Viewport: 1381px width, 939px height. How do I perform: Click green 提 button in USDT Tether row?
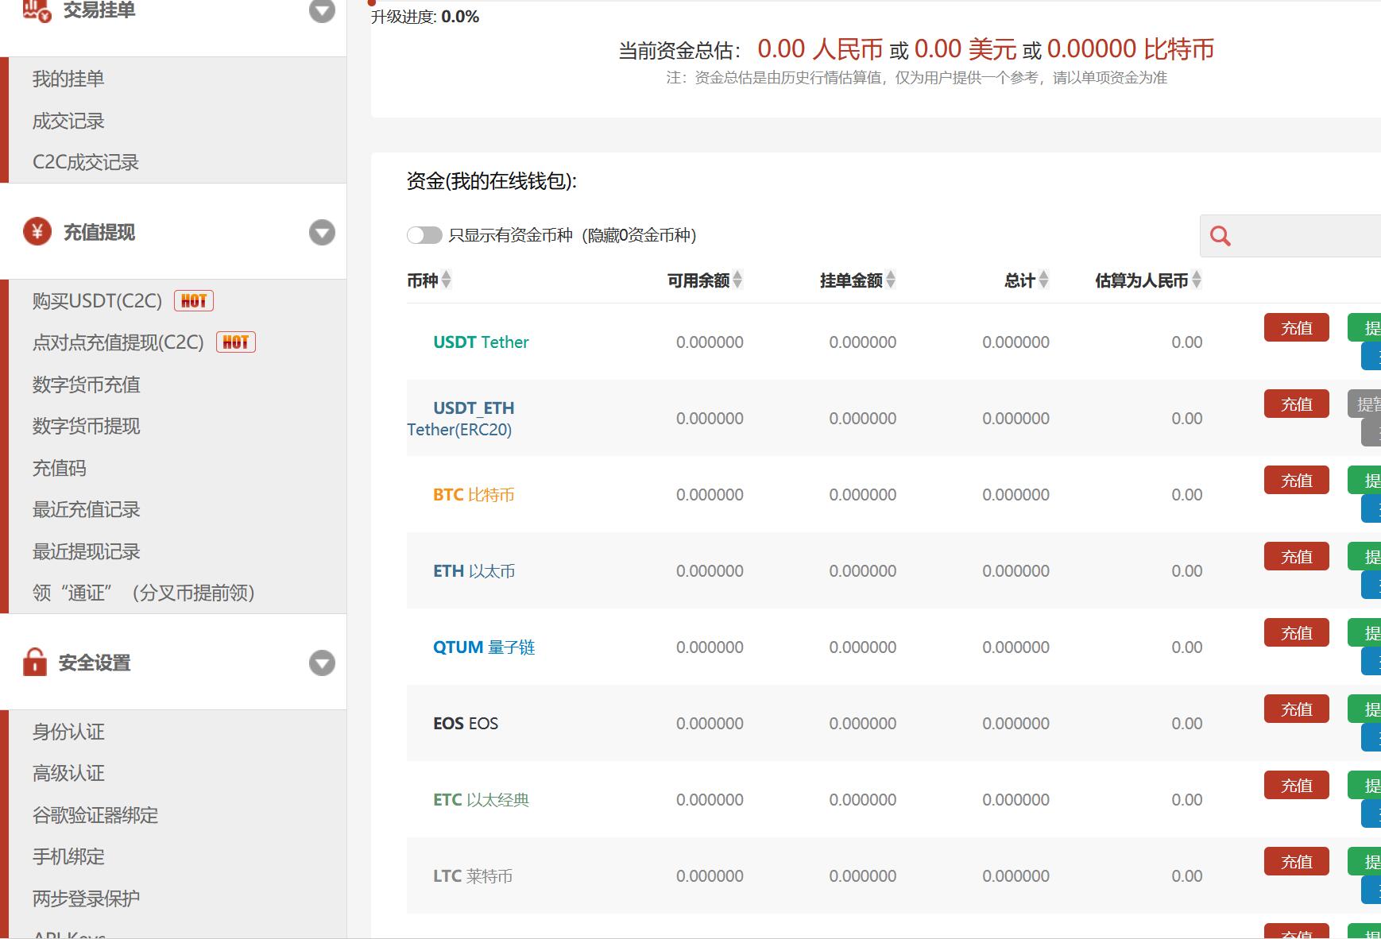tap(1364, 328)
